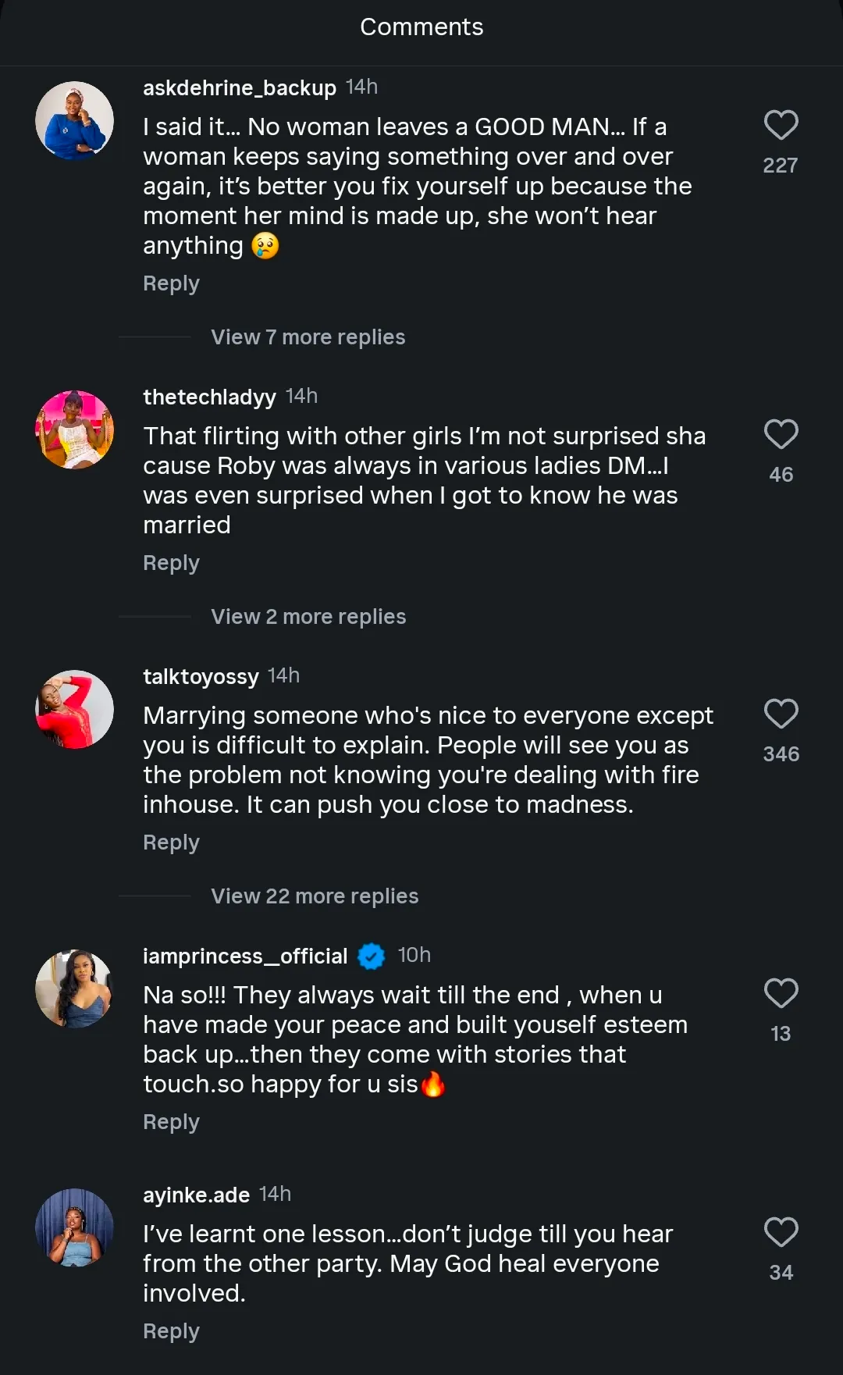The image size is (843, 1375).
Task: Expand View 22 more replies
Action: point(315,896)
